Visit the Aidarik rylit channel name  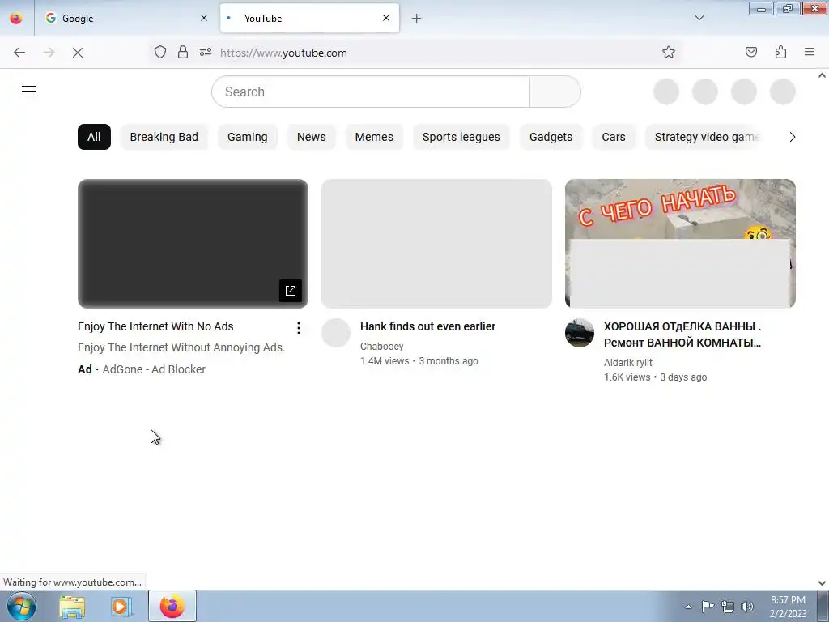point(628,362)
